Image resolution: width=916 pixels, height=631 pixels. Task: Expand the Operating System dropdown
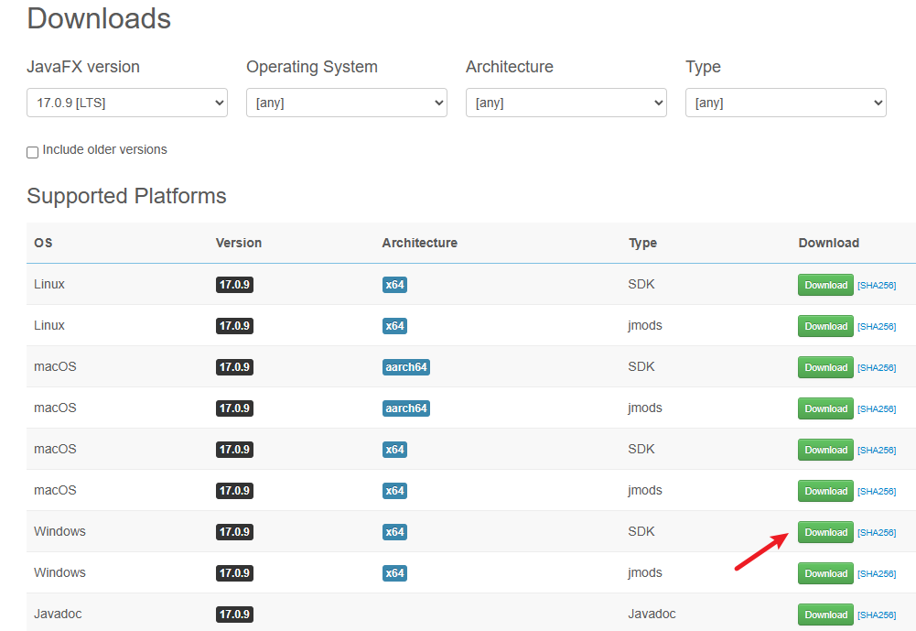346,103
